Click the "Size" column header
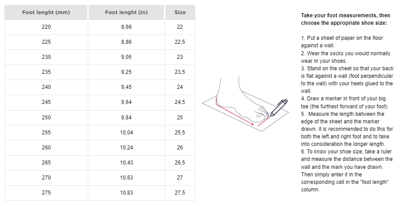 [x=180, y=12]
